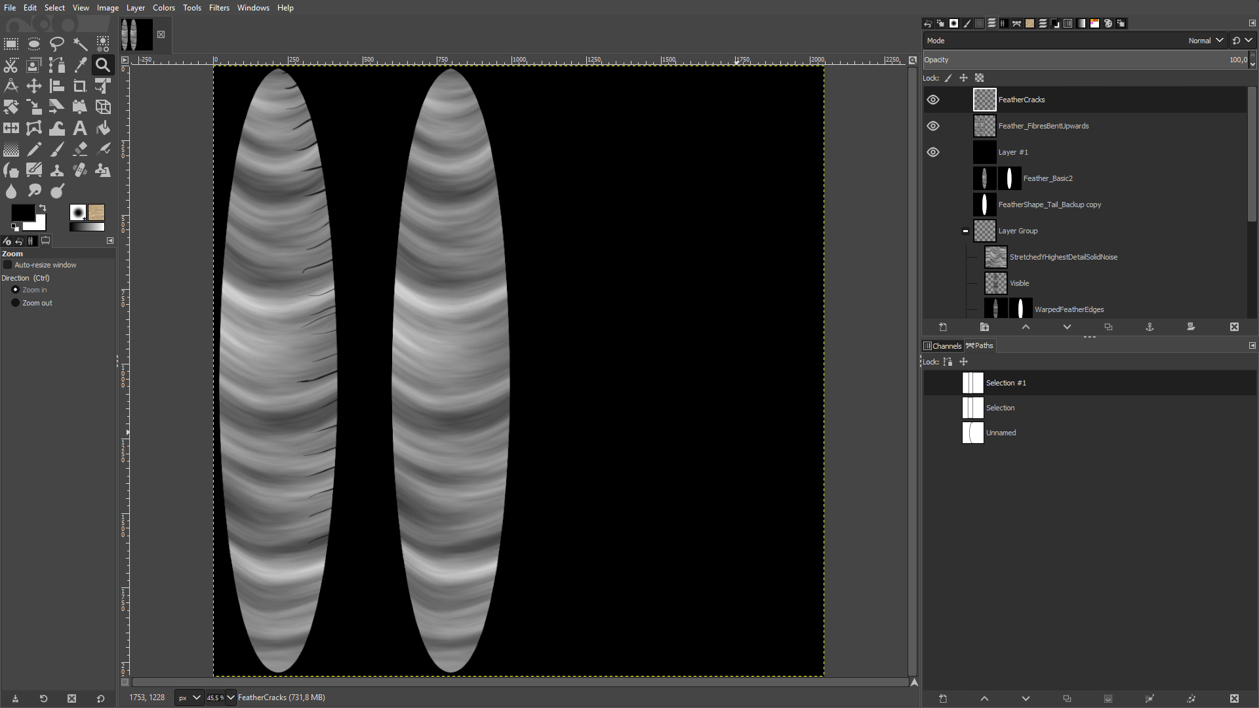Collapse the Layer Group entry
This screenshot has height=708, width=1259.
(965, 231)
